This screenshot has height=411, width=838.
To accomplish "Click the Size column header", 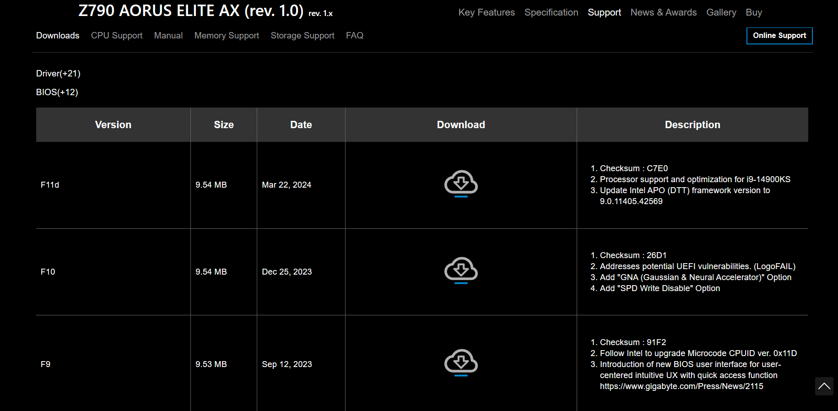I will click(x=224, y=124).
